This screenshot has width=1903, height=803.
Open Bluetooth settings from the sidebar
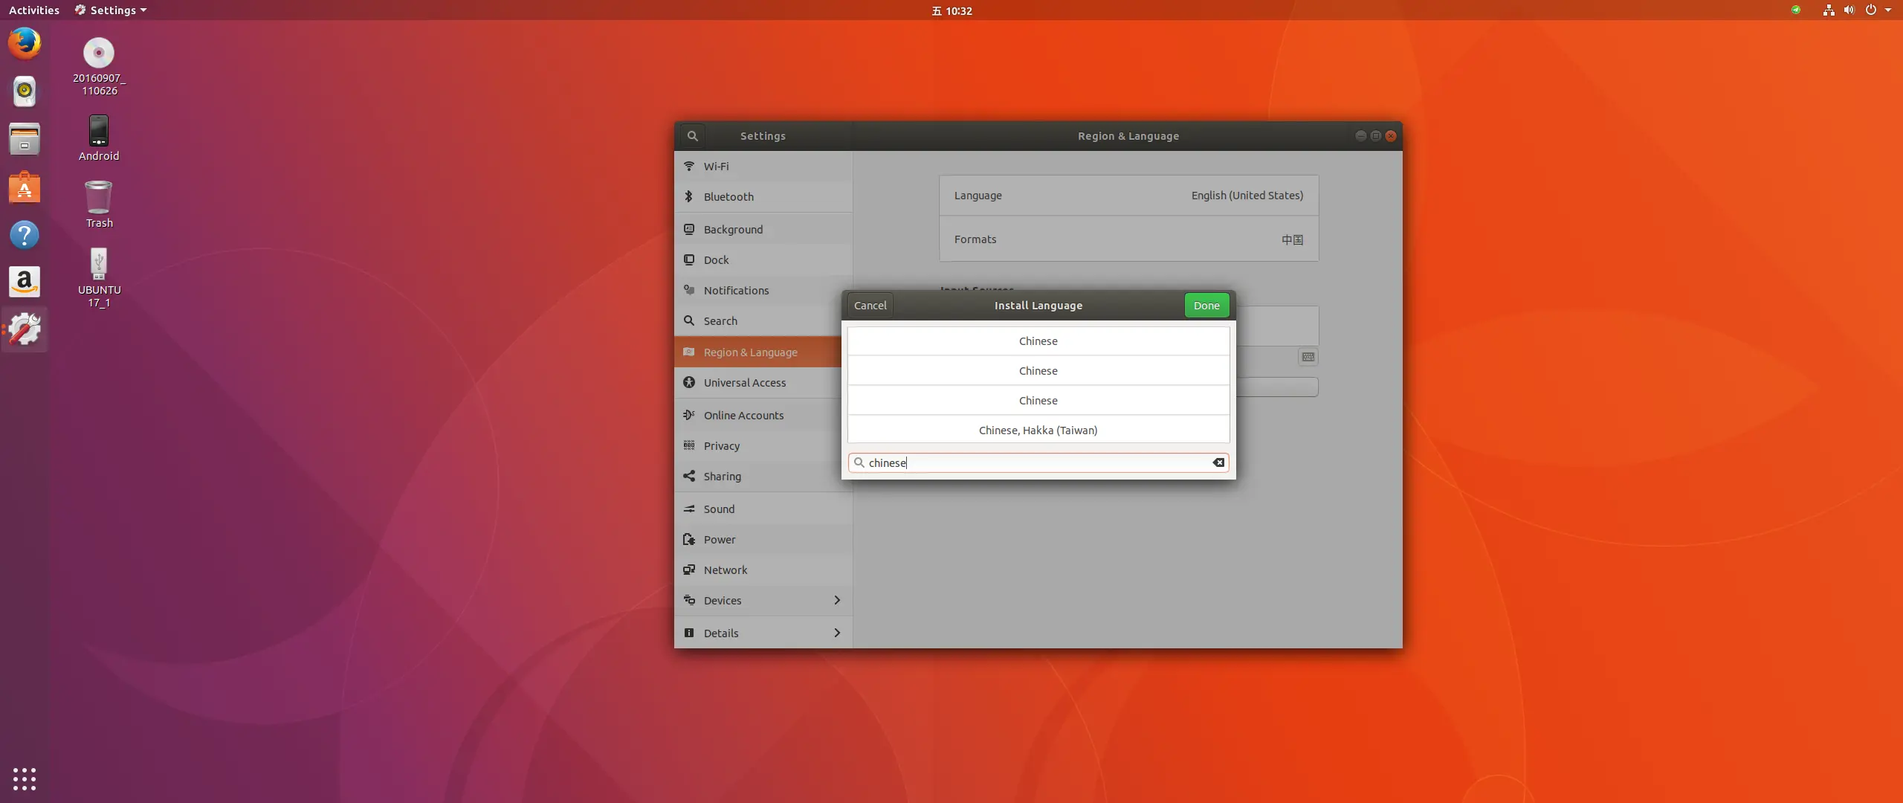(688, 196)
